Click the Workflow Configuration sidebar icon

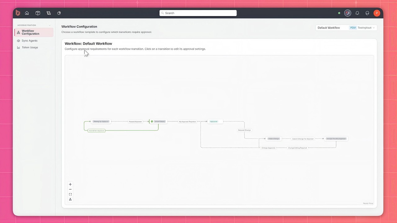19,32
